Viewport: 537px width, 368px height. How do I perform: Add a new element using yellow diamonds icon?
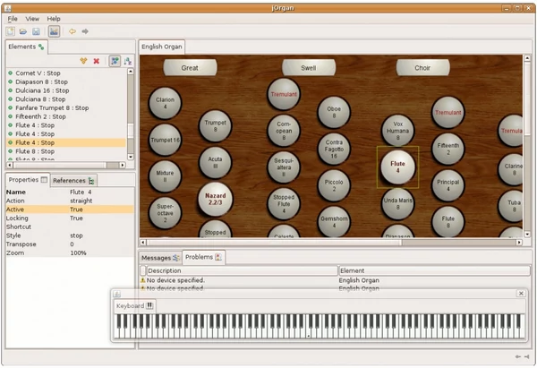point(83,61)
